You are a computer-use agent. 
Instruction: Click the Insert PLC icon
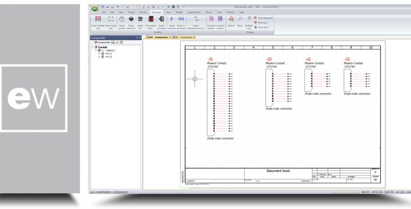pyautogui.click(x=140, y=23)
